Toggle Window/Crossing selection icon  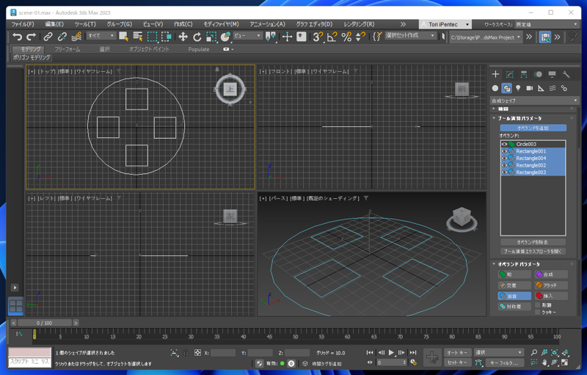(167, 37)
